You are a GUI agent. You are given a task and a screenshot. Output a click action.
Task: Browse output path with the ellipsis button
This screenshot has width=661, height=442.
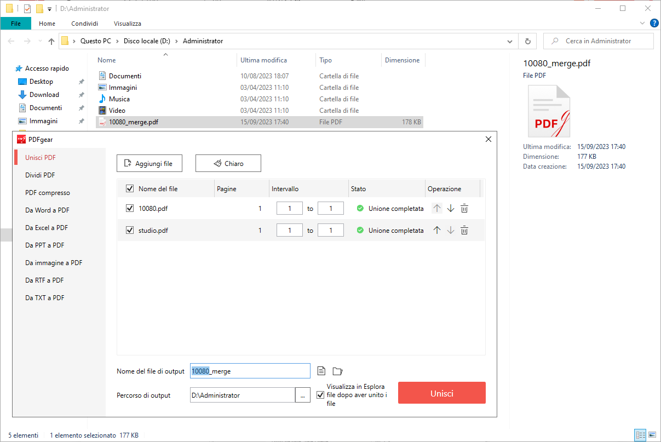click(303, 395)
